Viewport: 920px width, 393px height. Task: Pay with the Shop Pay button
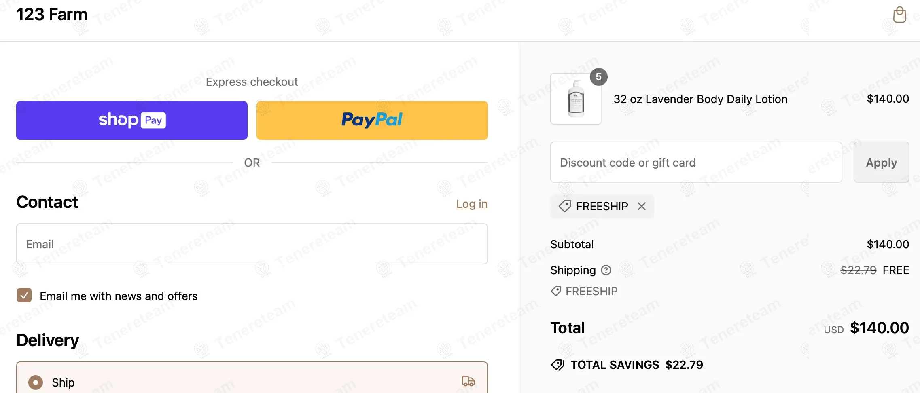coord(132,120)
